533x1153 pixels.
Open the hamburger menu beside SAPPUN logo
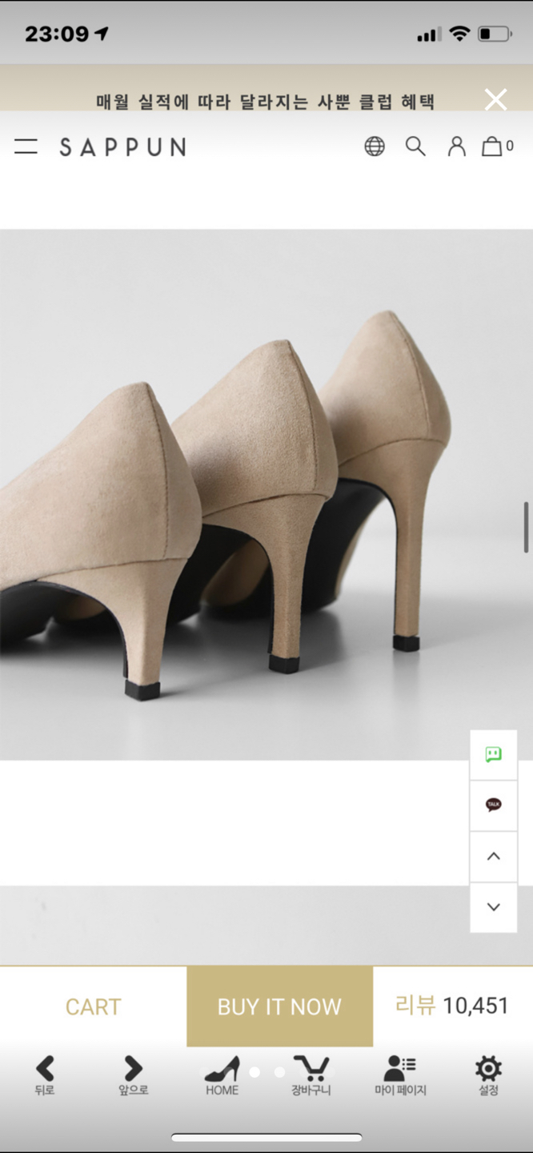(26, 147)
